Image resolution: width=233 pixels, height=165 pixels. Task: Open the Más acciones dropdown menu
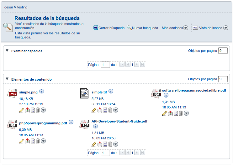point(175,28)
